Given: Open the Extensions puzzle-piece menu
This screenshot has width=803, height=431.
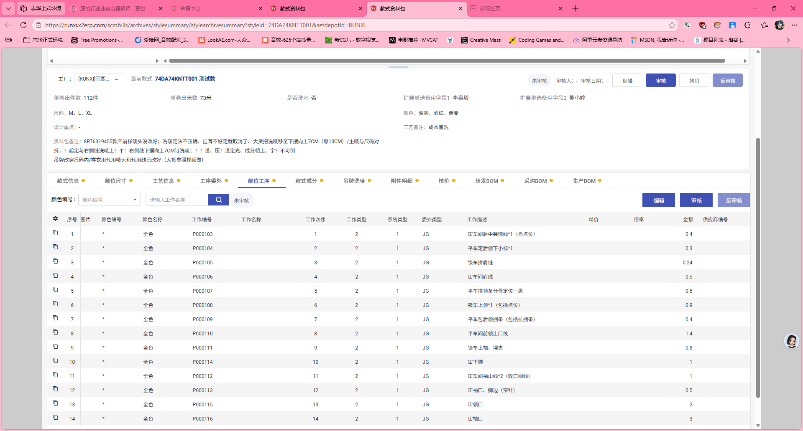Looking at the screenshot, I should point(747,25).
